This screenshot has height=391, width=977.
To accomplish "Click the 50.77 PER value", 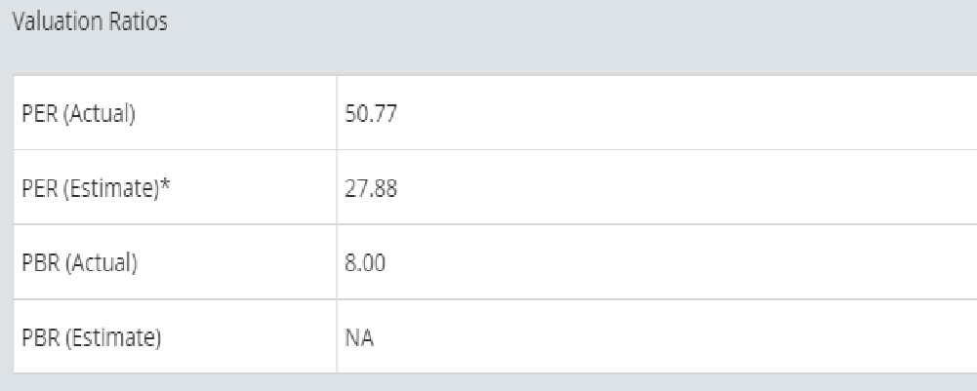I will point(371,113).
